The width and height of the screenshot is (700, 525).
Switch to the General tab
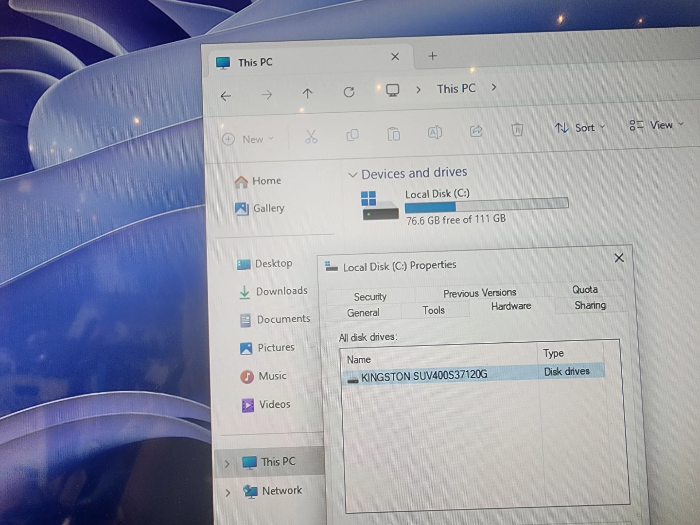click(363, 313)
